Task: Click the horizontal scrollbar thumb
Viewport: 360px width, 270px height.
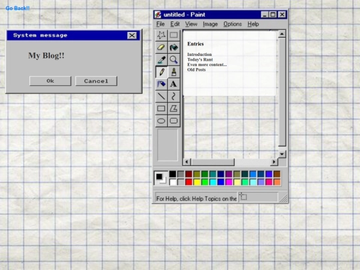Action: click(213, 162)
